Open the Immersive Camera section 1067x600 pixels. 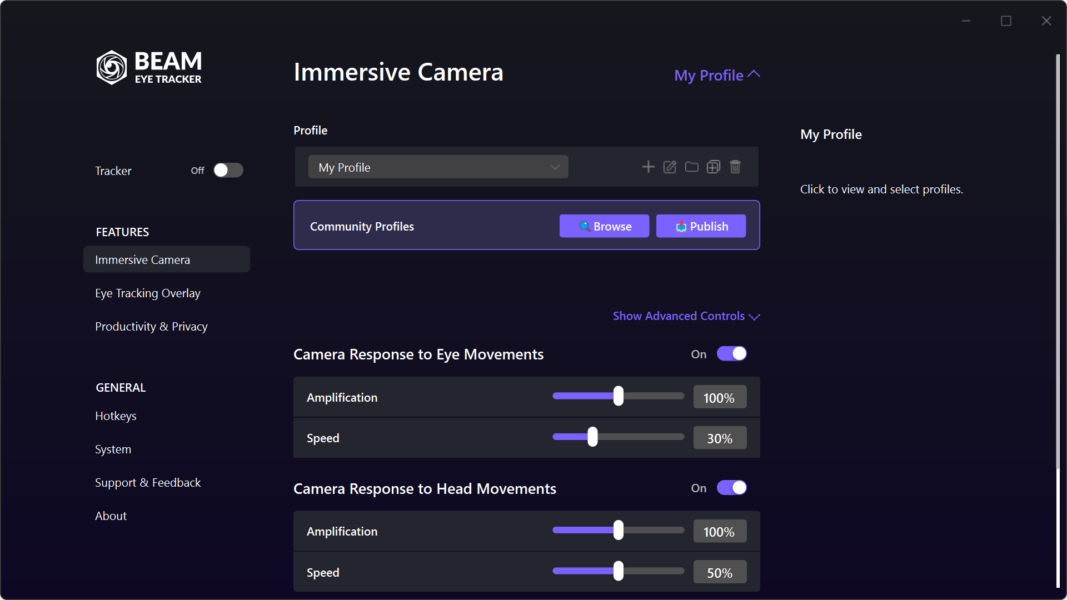tap(167, 259)
